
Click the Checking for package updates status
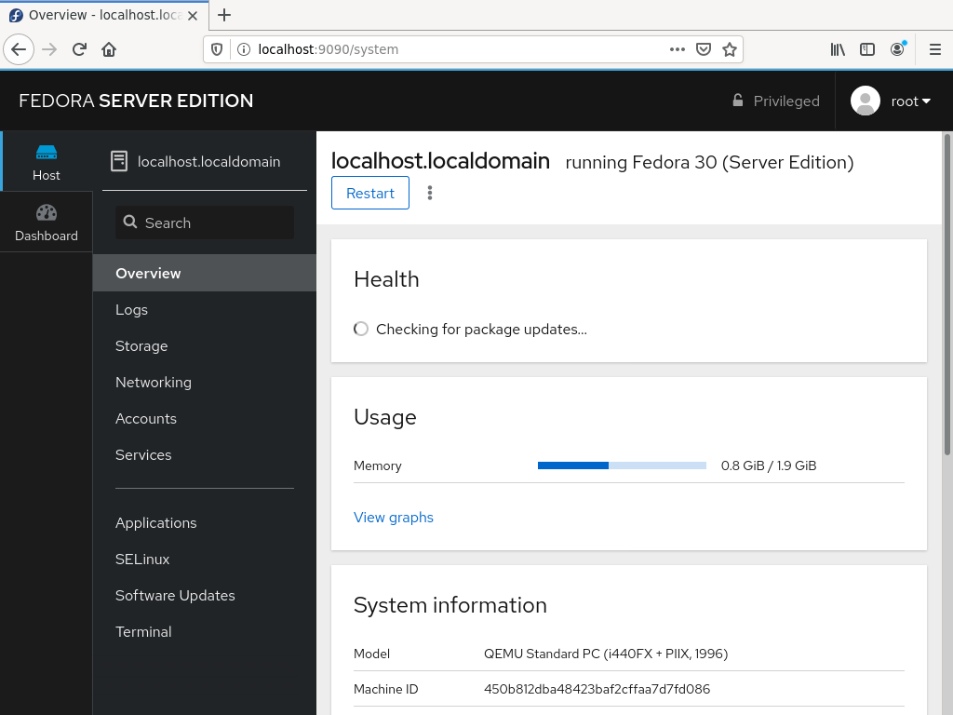coord(470,329)
